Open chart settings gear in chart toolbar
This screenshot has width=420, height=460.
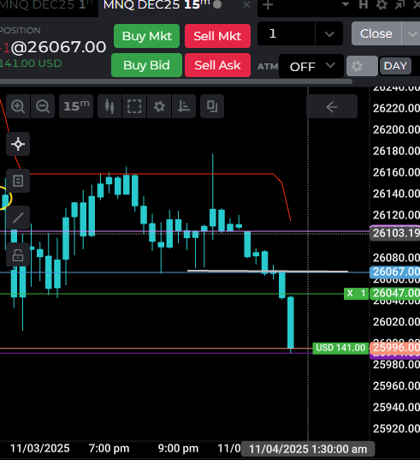coord(159,106)
